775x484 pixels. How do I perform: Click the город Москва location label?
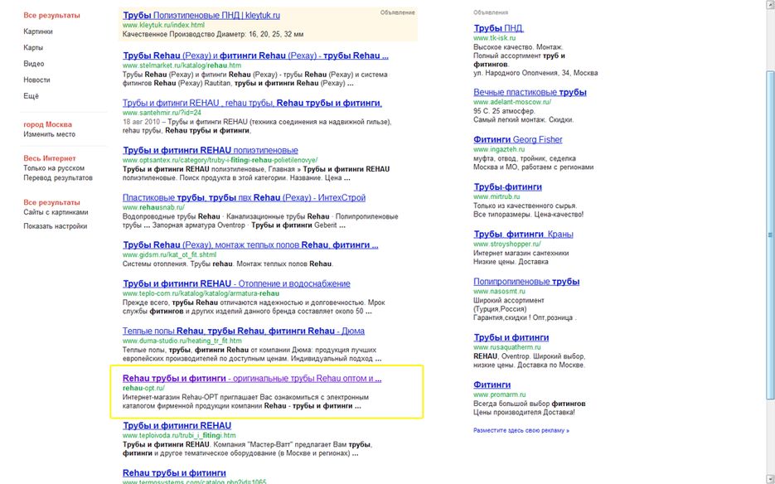click(x=47, y=124)
